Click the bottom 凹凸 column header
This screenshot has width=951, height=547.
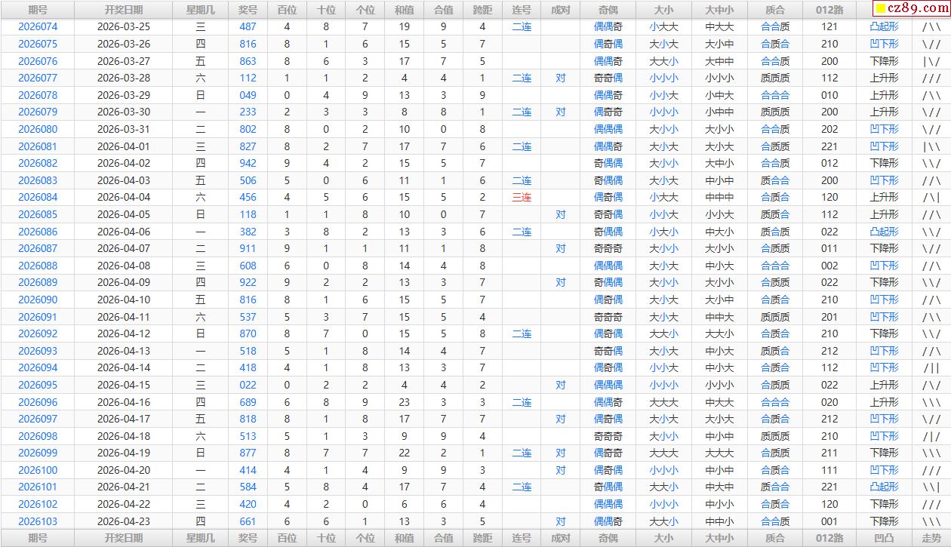[x=884, y=538]
